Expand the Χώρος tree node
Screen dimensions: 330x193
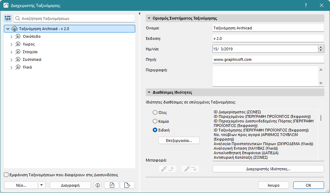pos(12,44)
